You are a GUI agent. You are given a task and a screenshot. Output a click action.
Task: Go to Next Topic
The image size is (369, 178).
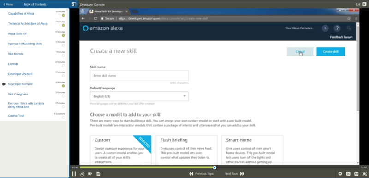tap(235, 174)
